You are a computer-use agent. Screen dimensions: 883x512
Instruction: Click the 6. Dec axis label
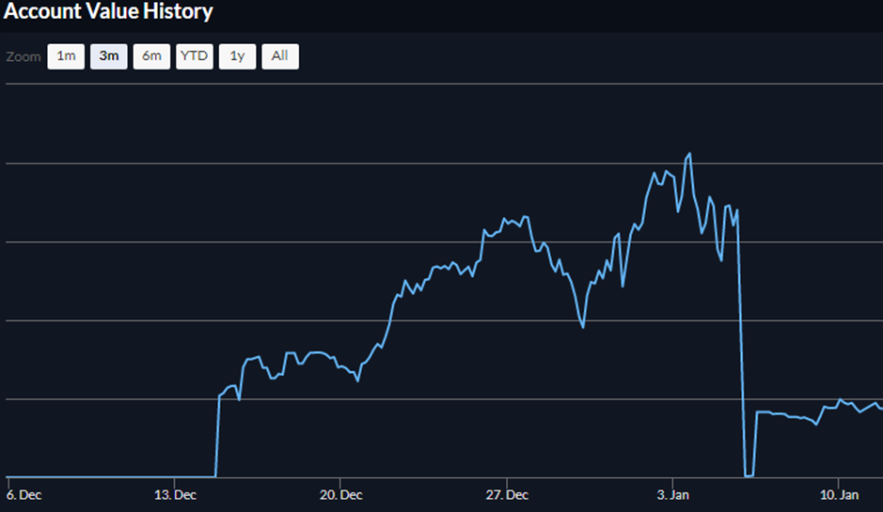(24, 495)
